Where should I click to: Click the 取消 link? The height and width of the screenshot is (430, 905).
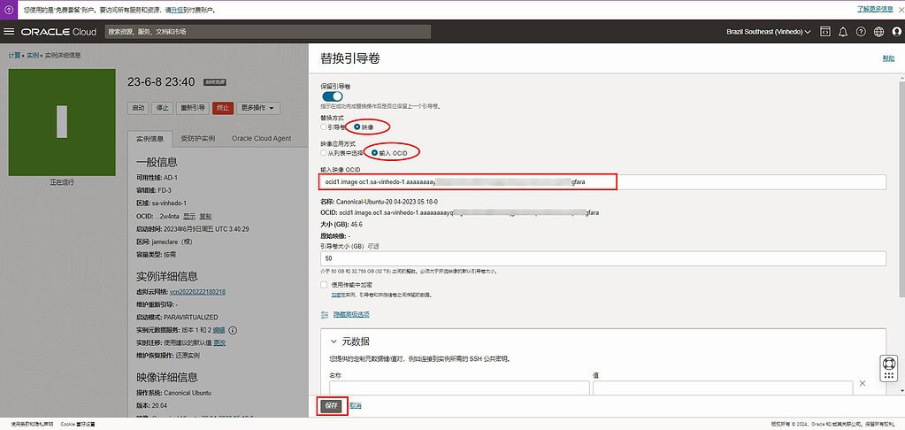355,405
